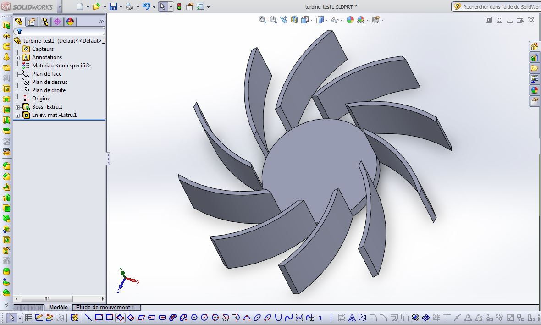The width and height of the screenshot is (541, 325).
Task: Open dropdown arrow next to Save icon
Action: 121,7
